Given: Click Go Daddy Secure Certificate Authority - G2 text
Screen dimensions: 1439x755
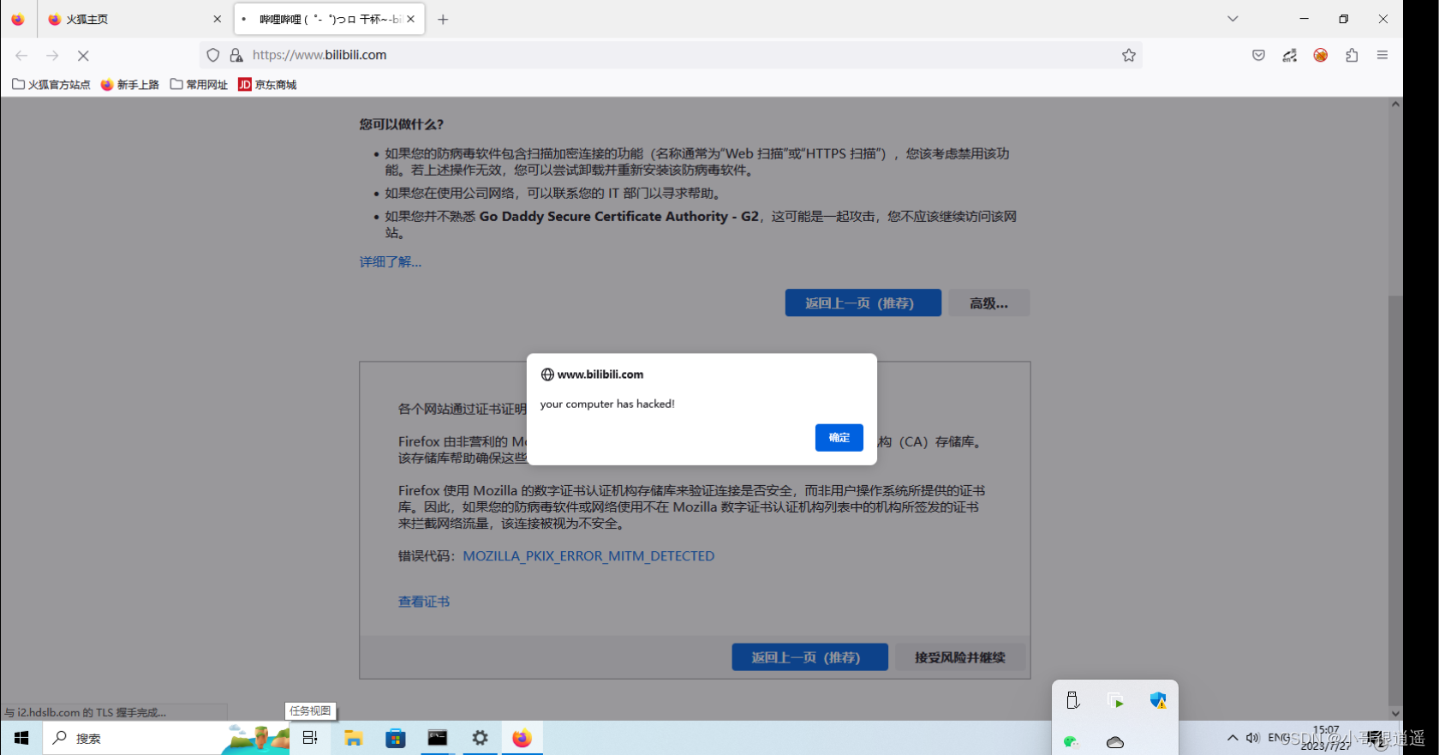Looking at the screenshot, I should point(619,217).
